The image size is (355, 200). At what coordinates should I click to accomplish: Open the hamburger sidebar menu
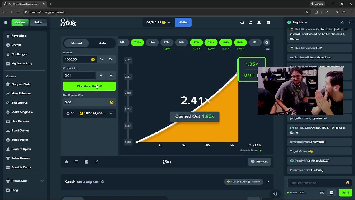click(6, 22)
